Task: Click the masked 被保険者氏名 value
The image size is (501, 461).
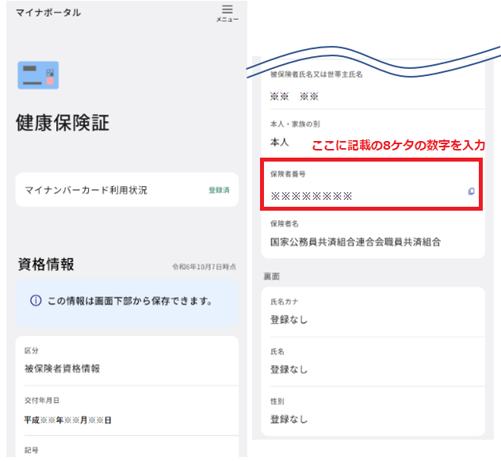Action: tap(294, 97)
